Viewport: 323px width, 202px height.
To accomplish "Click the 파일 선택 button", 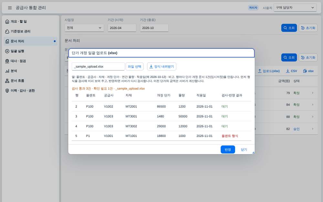I will click(x=134, y=66).
